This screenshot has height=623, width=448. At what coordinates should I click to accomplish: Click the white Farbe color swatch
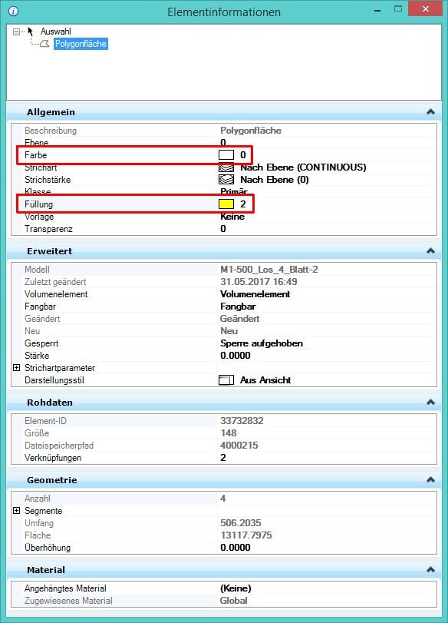[x=226, y=155]
